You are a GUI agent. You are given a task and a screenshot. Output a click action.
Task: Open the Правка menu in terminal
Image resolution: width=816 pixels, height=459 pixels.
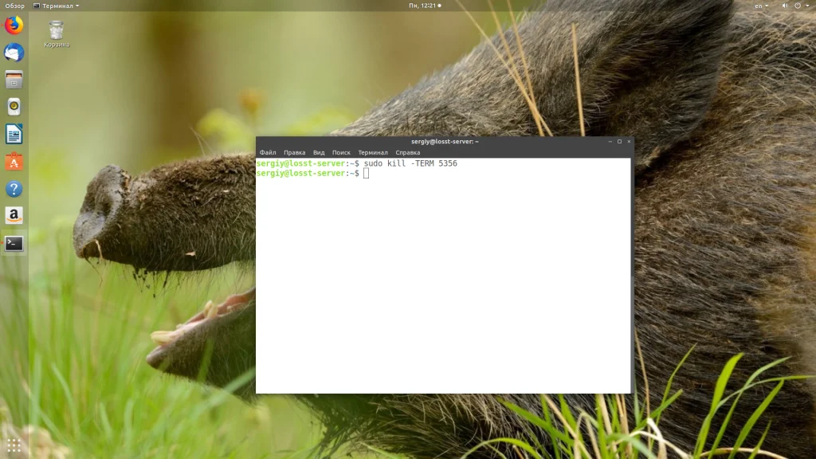(295, 152)
